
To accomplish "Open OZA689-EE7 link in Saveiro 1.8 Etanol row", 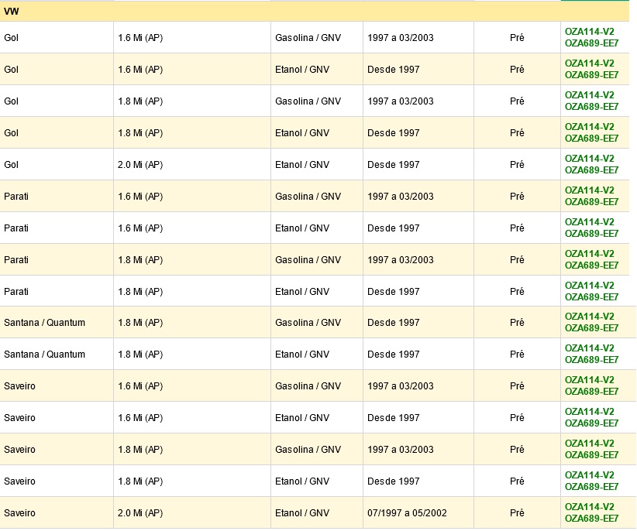I will [x=591, y=487].
